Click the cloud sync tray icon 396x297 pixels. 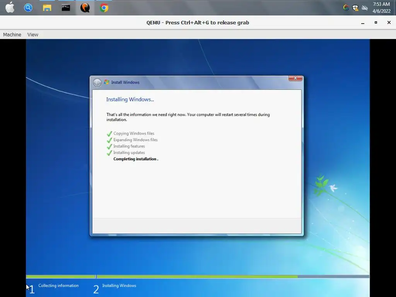click(364, 8)
